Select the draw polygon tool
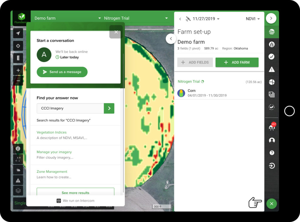This screenshot has height=222, width=300. tap(18, 159)
